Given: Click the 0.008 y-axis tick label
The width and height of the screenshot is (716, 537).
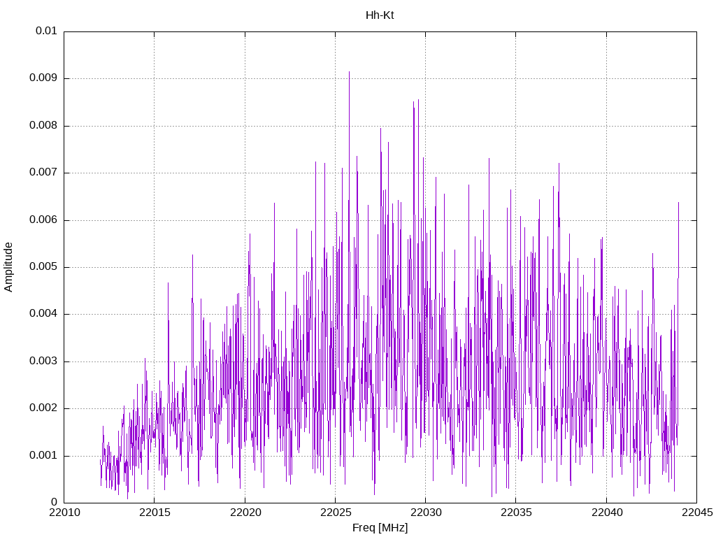Looking at the screenshot, I should tap(43, 126).
